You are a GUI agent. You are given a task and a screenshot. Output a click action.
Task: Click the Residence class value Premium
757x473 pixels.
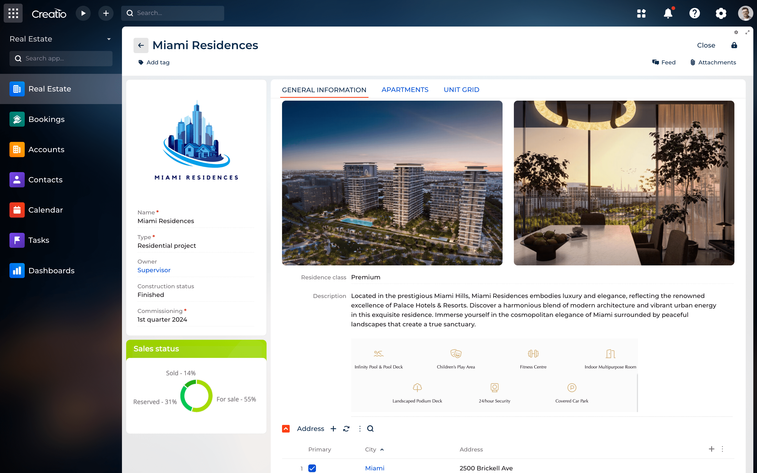366,277
